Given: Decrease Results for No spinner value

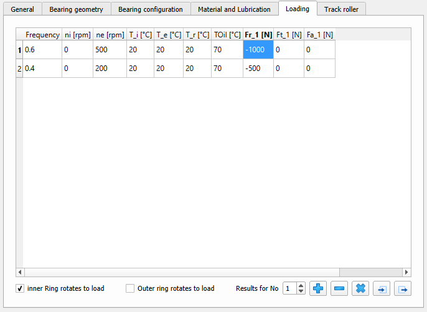Looking at the screenshot, I should click(301, 291).
